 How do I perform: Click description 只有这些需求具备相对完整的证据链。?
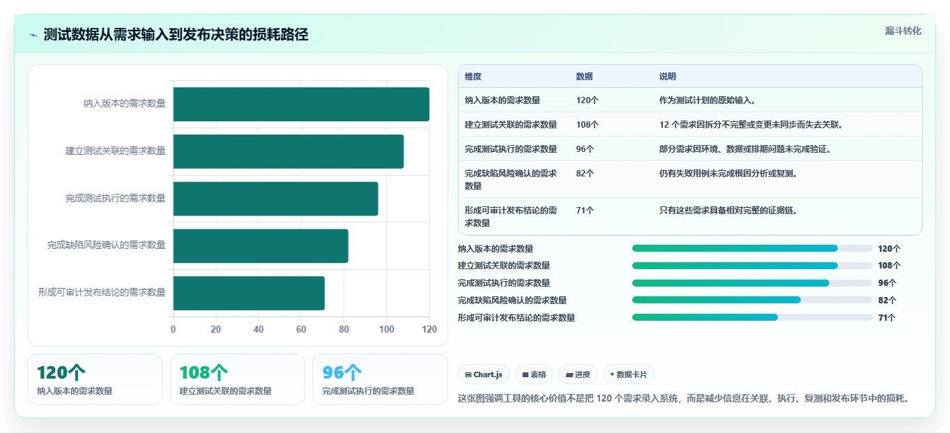click(x=728, y=211)
